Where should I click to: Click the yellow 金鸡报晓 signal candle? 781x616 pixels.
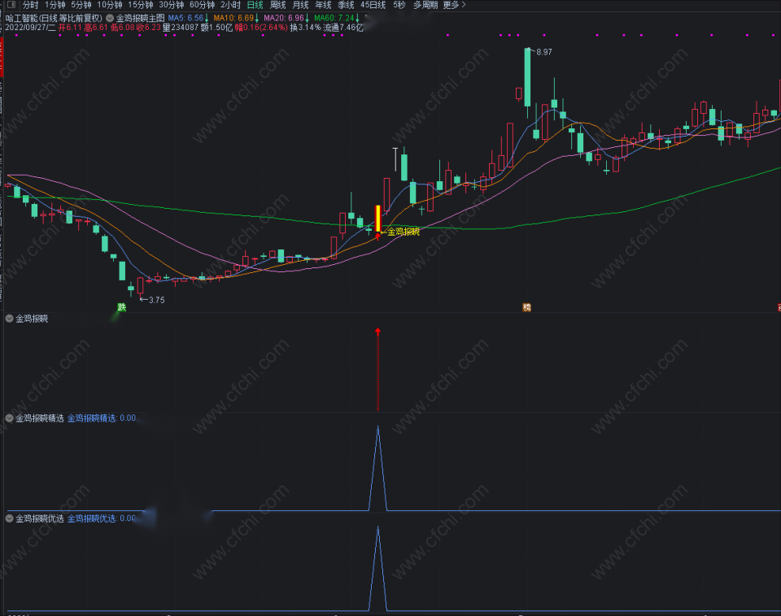[x=378, y=219]
